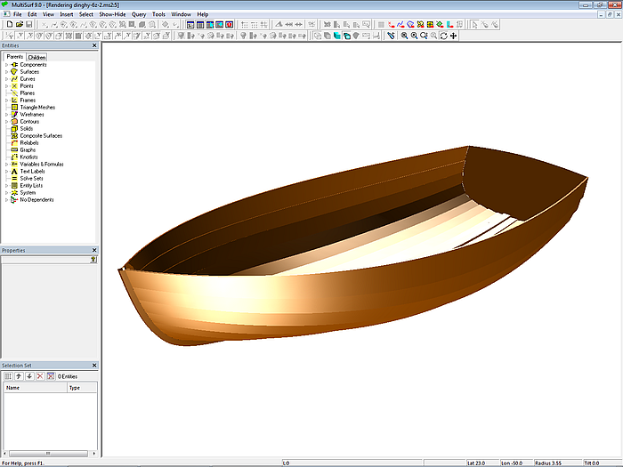Open the Query menu
Image resolution: width=623 pixels, height=467 pixels.
139,14
